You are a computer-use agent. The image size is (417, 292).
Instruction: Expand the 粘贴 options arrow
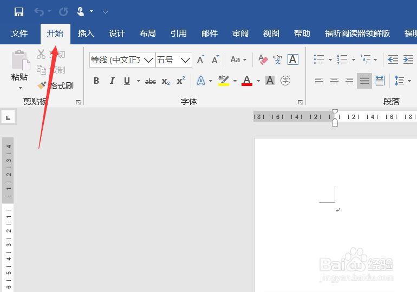[21, 88]
